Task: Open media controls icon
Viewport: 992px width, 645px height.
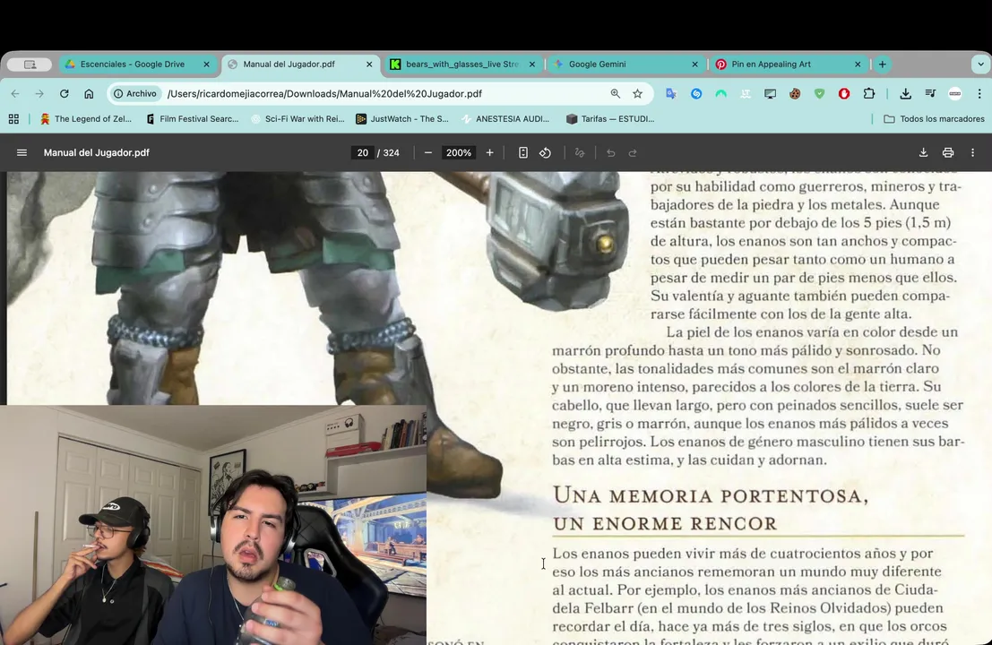Action: [930, 93]
